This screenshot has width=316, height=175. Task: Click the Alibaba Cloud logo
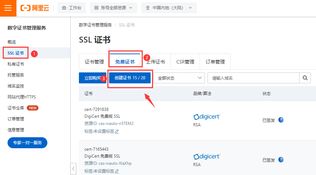35,8
